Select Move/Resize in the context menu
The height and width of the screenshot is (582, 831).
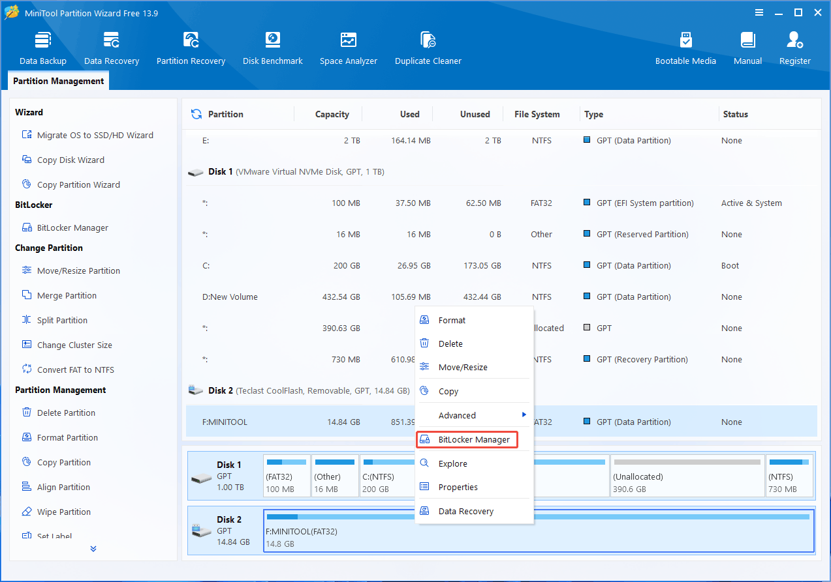[475, 367]
